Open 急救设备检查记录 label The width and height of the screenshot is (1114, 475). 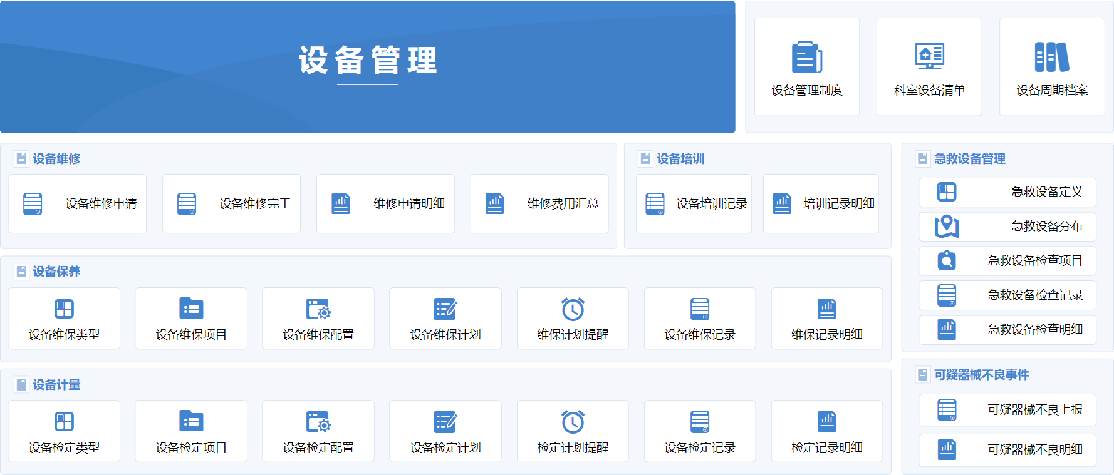1035,295
